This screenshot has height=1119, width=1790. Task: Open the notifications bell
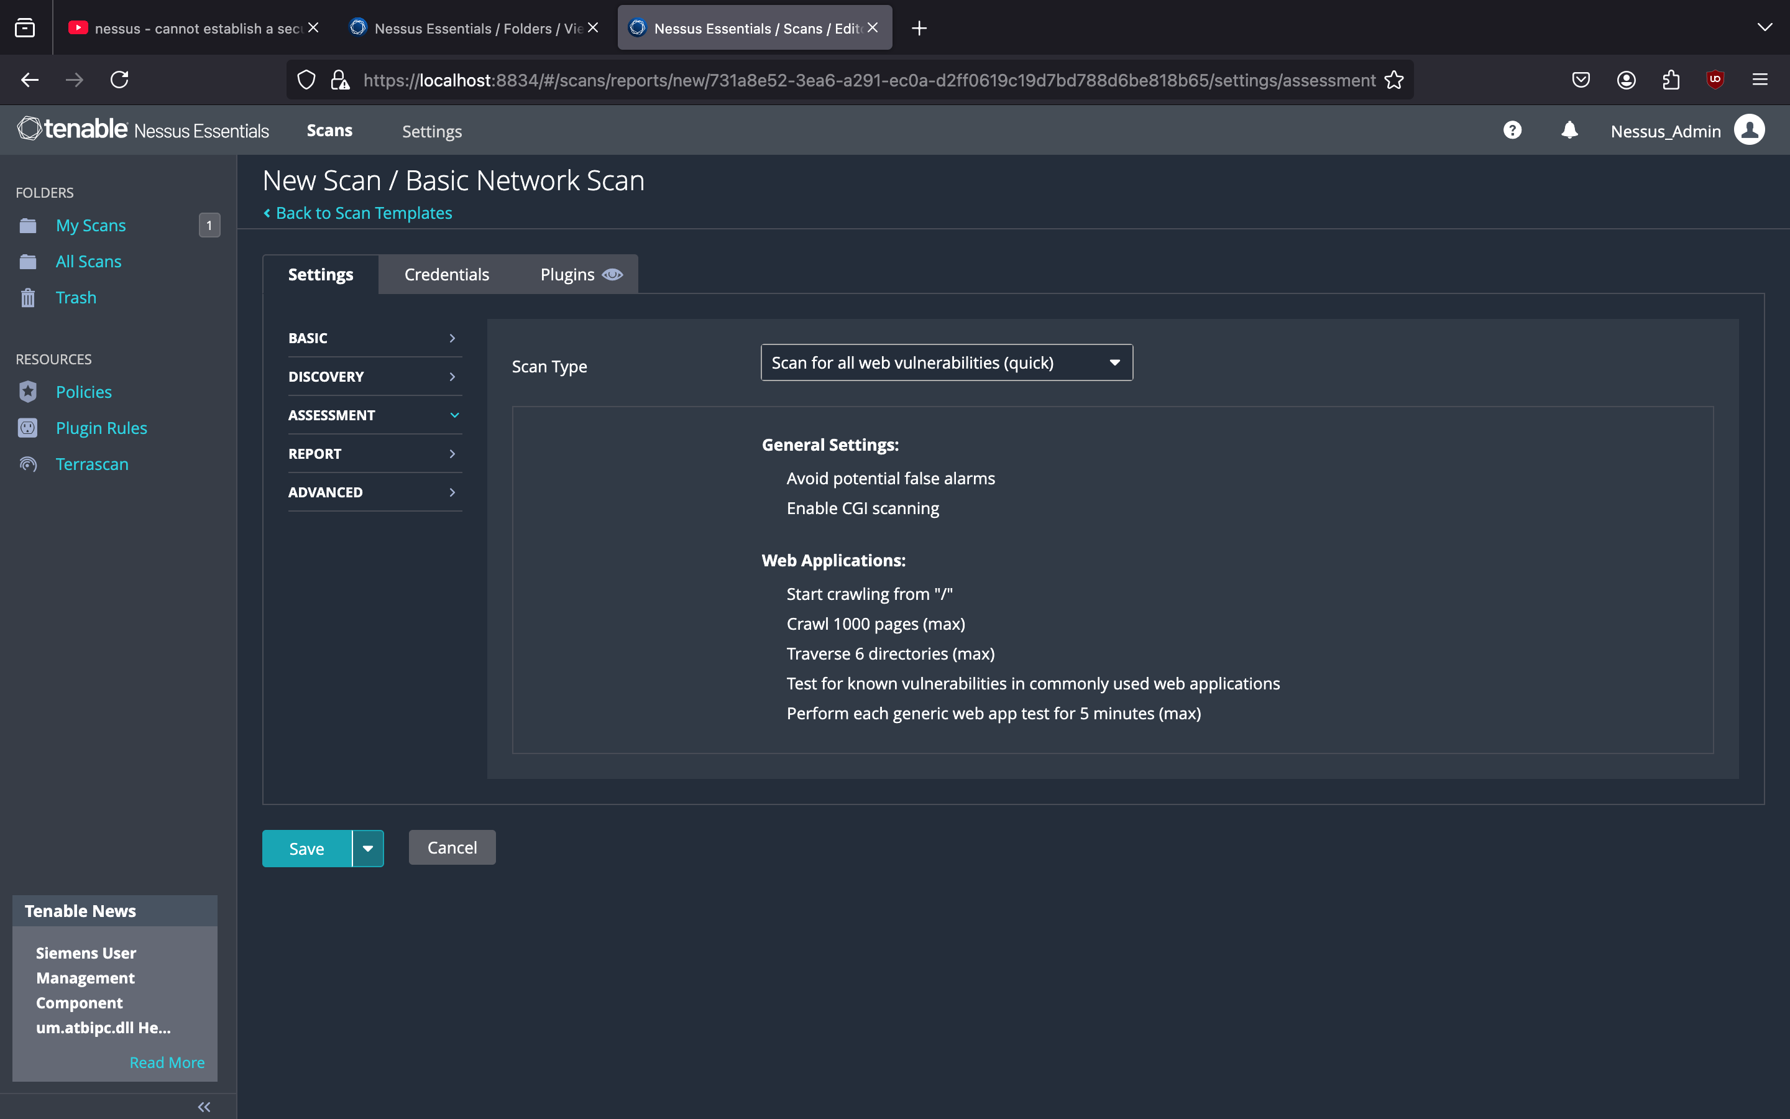pyautogui.click(x=1569, y=131)
